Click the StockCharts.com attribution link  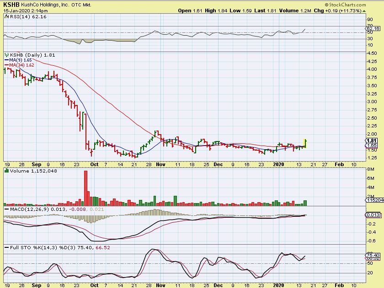345,5
